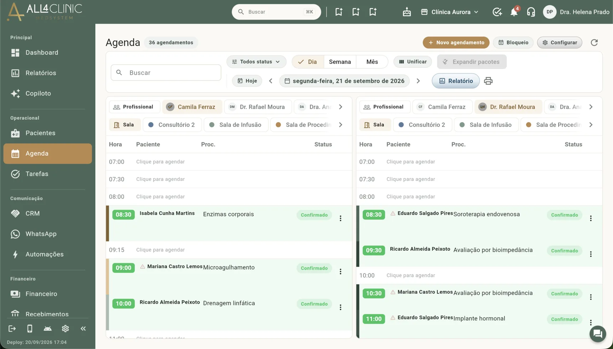Open settings gear in sidebar footer
This screenshot has width=613, height=349.
[x=65, y=328]
